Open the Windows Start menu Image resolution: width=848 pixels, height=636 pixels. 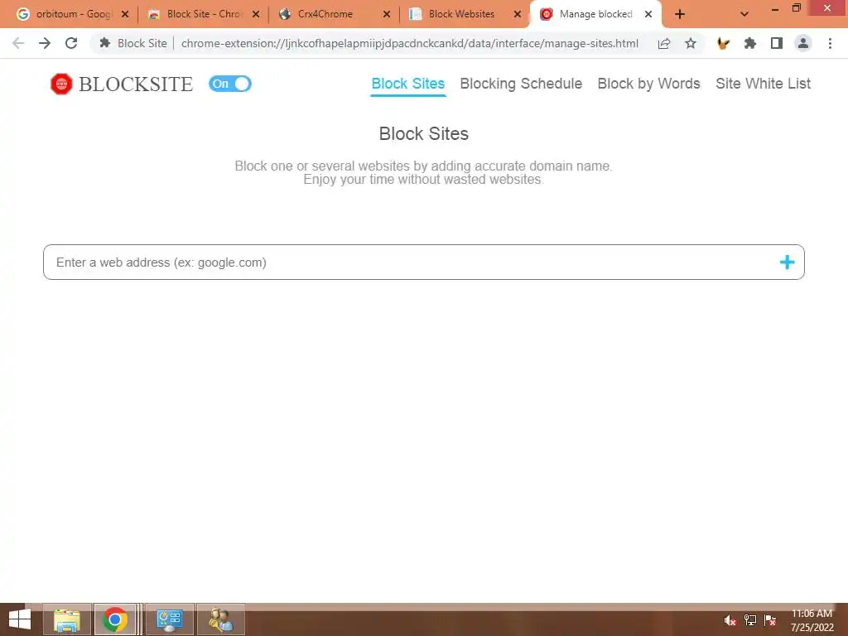[x=20, y=619]
